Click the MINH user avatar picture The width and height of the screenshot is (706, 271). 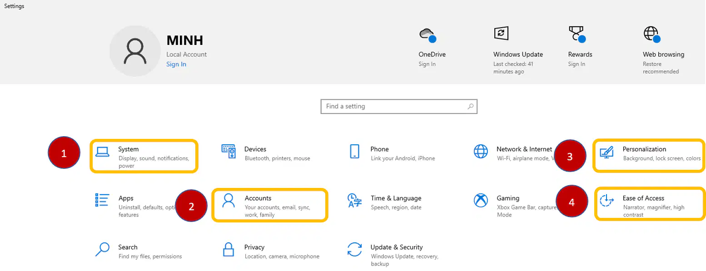135,51
